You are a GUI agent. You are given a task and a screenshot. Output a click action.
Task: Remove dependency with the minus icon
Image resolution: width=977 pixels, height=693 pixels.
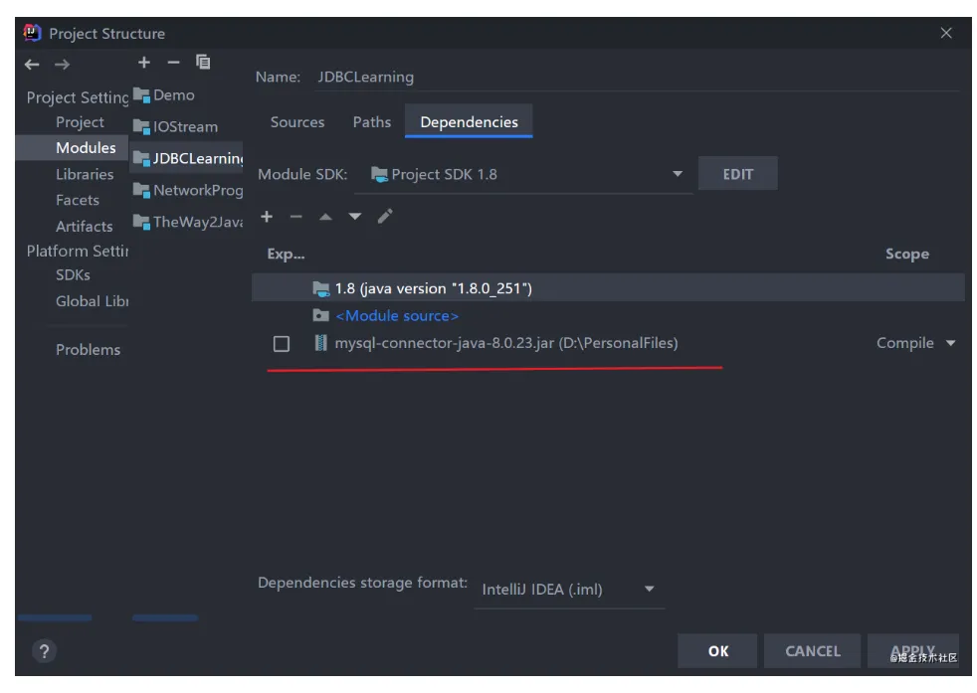pos(295,217)
